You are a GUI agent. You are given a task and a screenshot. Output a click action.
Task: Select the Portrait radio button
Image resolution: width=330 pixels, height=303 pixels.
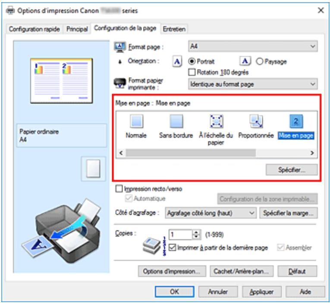192,61
